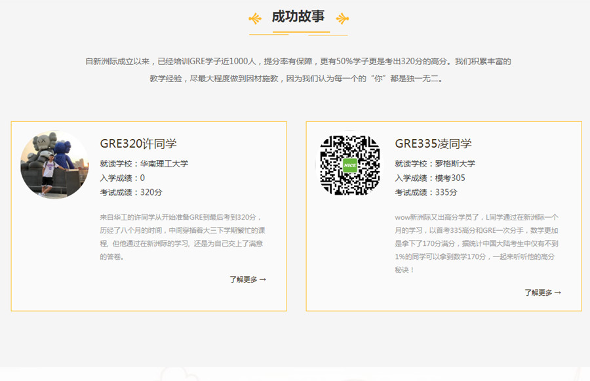The height and width of the screenshot is (381, 590).
Task: Click 了解更多 in the 凌同学 card
Action: click(x=538, y=292)
